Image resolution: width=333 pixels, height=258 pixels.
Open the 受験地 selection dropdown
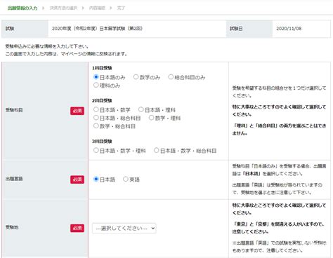(x=124, y=228)
